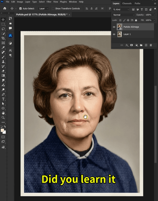Create a new group folder in Layers
Viewport: 158px width, 201px height.
pos(141,45)
